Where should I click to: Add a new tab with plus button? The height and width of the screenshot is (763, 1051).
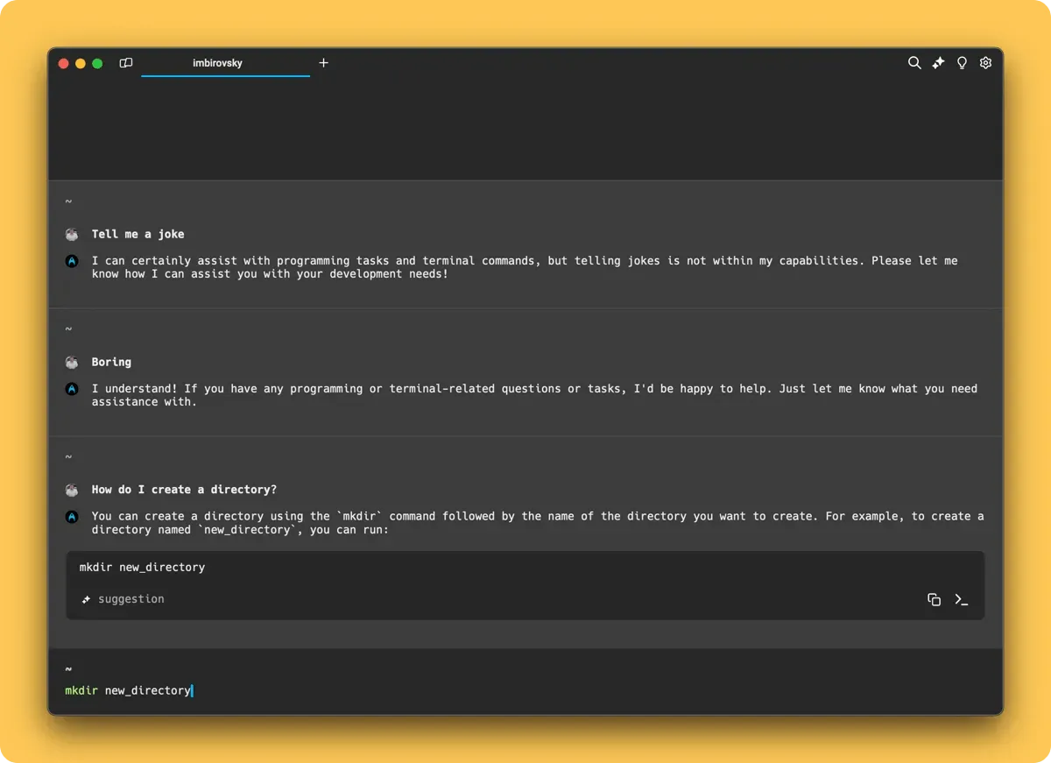click(x=323, y=63)
